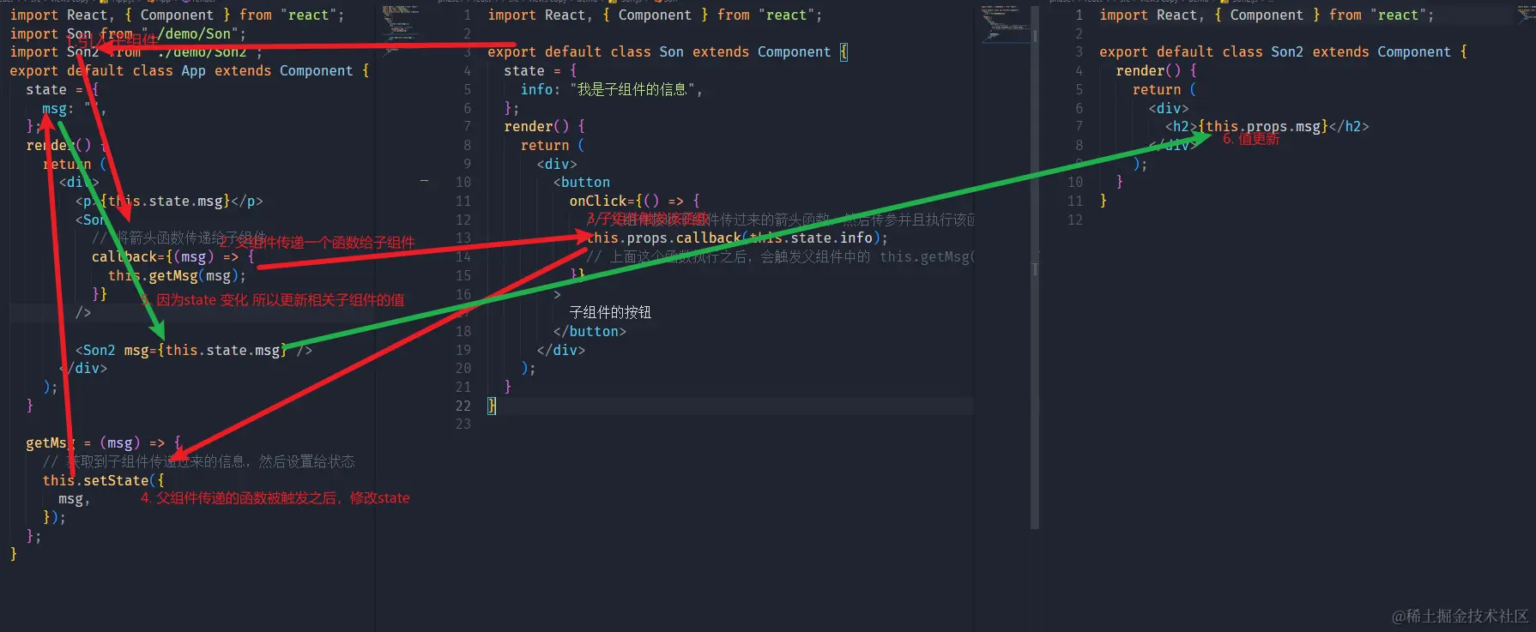Click the 'msg,' line inside setState

pos(74,498)
